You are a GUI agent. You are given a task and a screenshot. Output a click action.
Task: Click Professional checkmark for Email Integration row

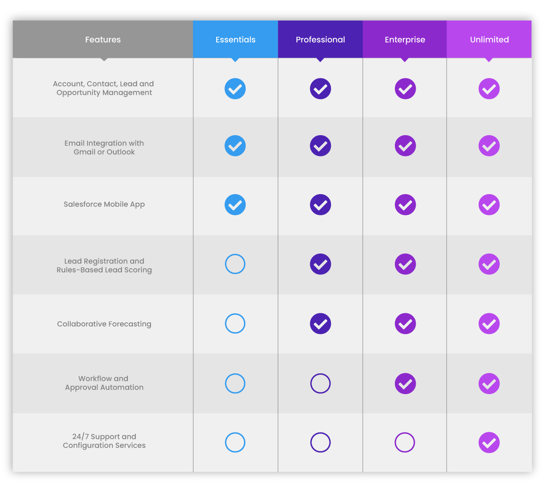321,146
